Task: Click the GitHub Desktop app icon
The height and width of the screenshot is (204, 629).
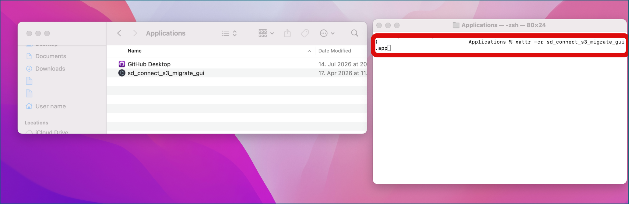Action: 122,64
